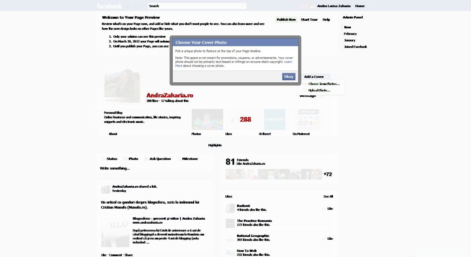Click in the "Write something..." box

(x=155, y=168)
